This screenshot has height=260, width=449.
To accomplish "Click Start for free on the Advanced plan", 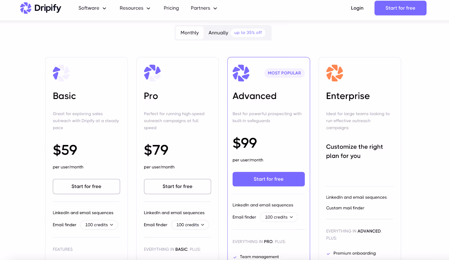I will click(x=268, y=179).
